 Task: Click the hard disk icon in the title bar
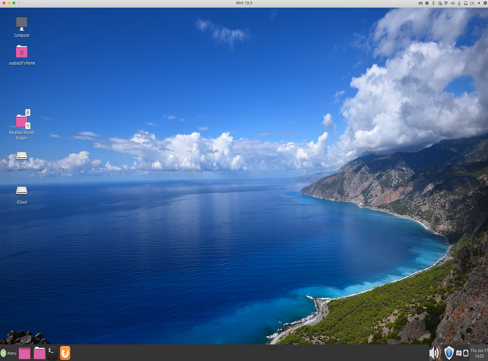466,3
